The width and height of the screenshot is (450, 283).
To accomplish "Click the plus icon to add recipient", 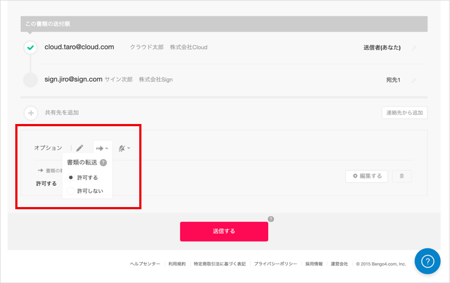I will pyautogui.click(x=31, y=113).
